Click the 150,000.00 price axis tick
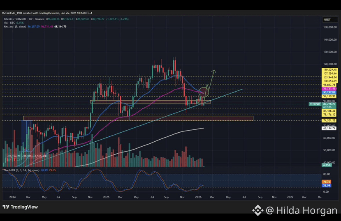Viewport: 341px width, 221px height. pos(330,28)
